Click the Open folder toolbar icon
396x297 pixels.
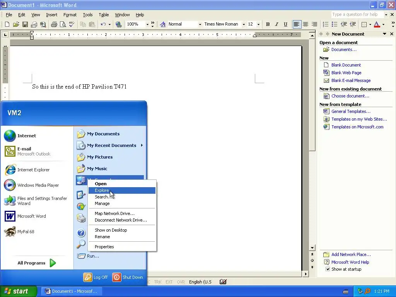click(x=16, y=24)
